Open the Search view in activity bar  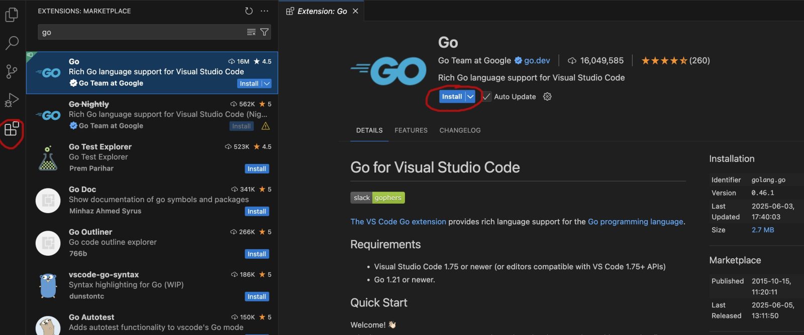(x=12, y=43)
